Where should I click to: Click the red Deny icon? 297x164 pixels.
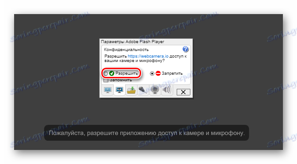pyautogui.click(x=158, y=73)
